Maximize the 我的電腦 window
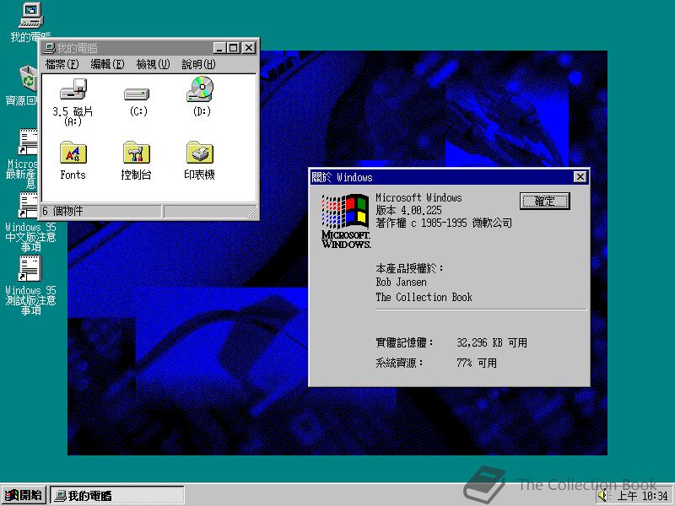This screenshot has height=506, width=675. (x=234, y=48)
